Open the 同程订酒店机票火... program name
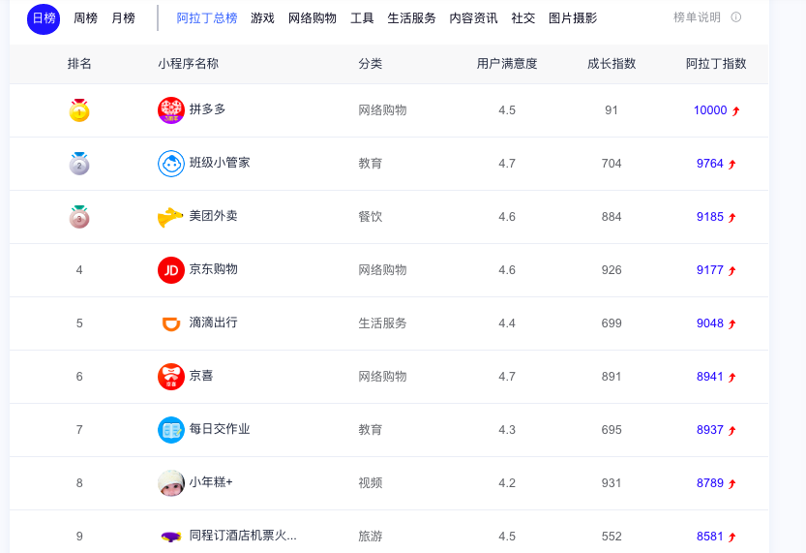The image size is (806, 553). coord(243,536)
